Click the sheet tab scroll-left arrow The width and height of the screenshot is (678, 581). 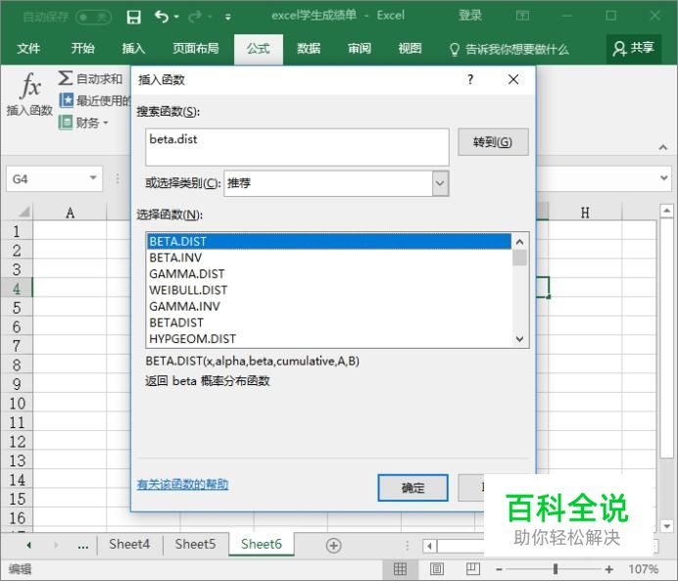(x=28, y=545)
